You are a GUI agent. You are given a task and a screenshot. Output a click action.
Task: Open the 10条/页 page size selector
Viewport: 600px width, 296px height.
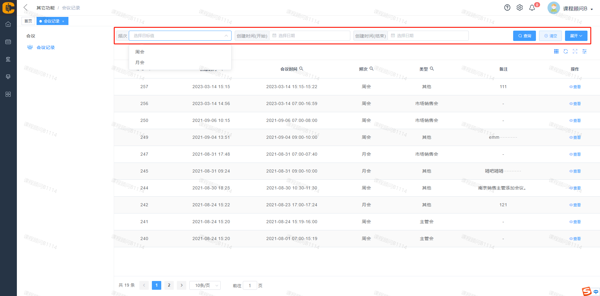[x=205, y=285]
